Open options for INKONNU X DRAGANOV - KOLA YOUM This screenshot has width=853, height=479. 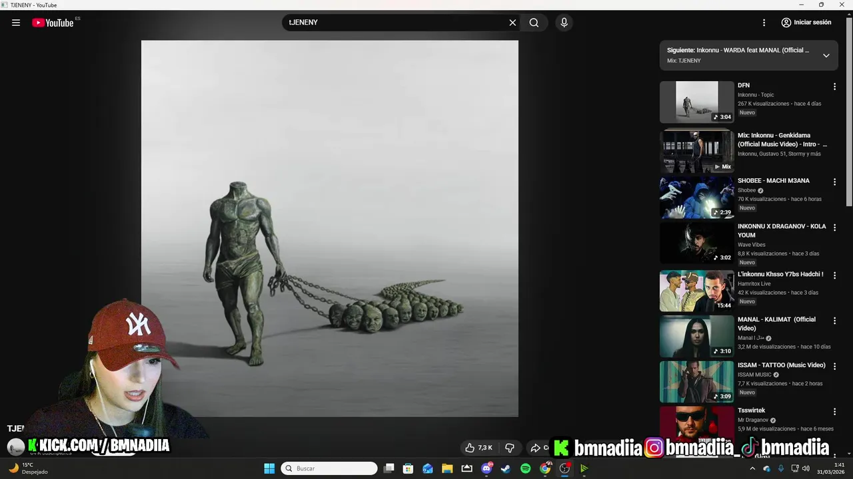(x=834, y=228)
